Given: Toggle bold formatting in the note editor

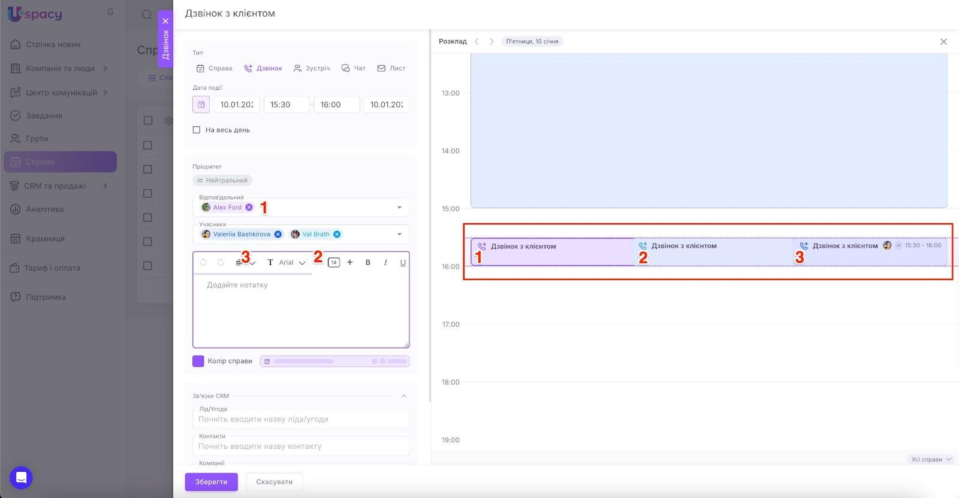Looking at the screenshot, I should (x=368, y=262).
